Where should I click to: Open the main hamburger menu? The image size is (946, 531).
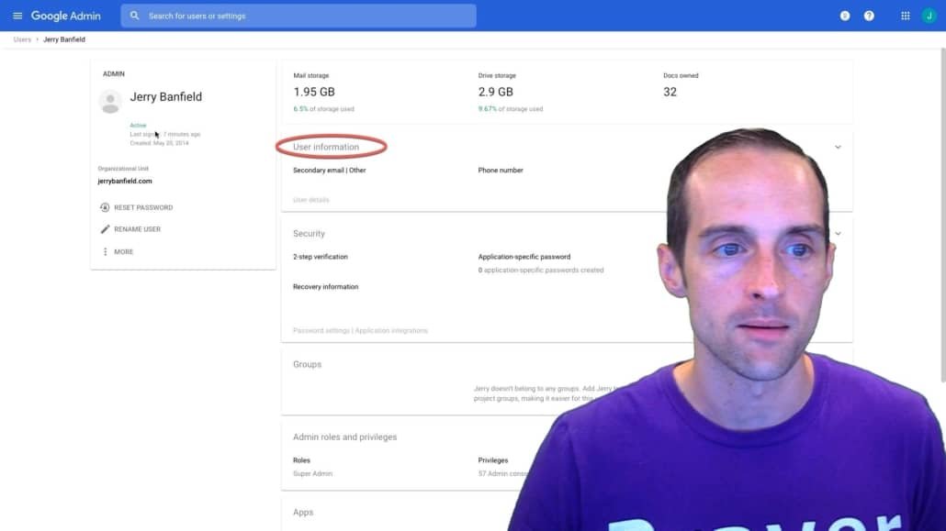click(x=17, y=16)
